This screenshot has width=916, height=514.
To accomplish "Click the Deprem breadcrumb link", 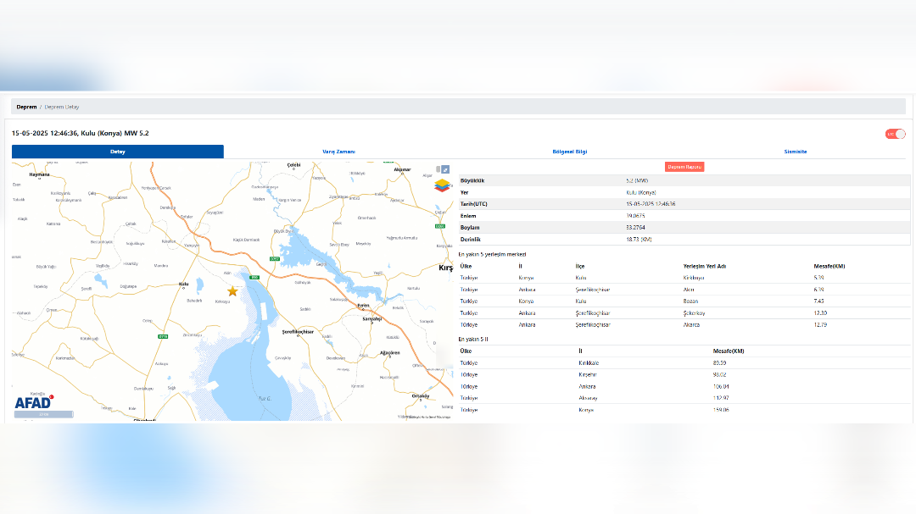I will [26, 107].
